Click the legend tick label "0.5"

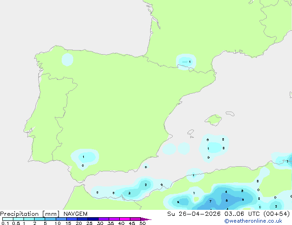(16, 223)
